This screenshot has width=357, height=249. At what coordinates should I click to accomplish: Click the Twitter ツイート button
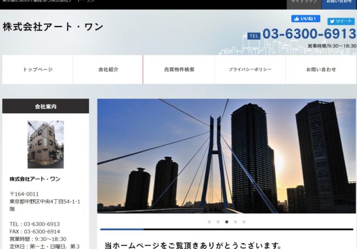click(x=341, y=21)
